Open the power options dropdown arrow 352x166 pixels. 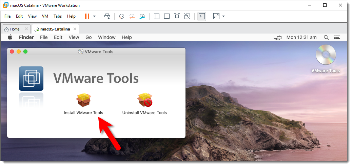94,16
